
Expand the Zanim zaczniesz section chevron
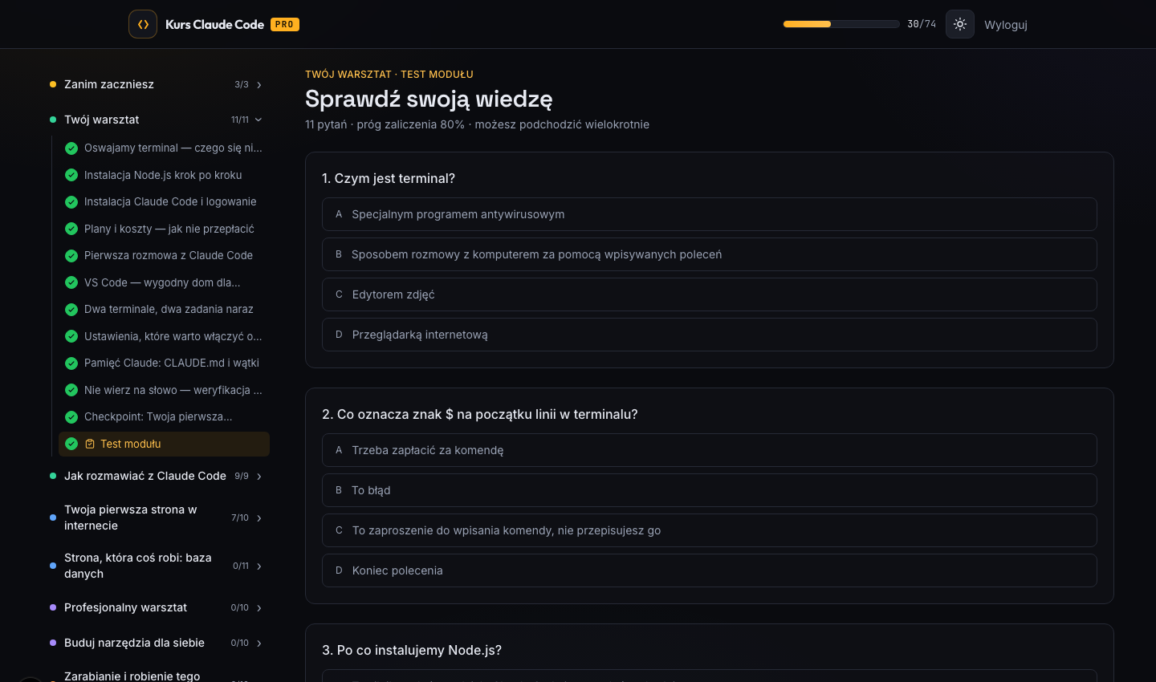click(258, 85)
